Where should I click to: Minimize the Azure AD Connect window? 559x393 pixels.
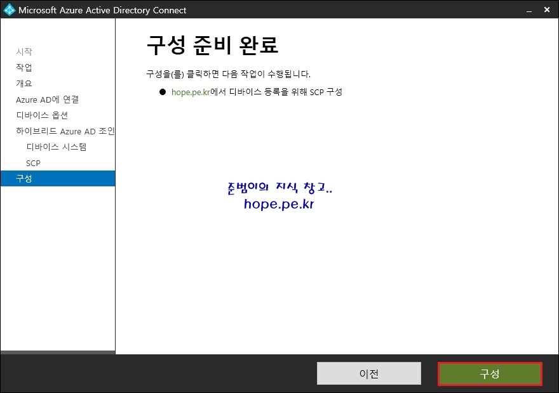(529, 10)
